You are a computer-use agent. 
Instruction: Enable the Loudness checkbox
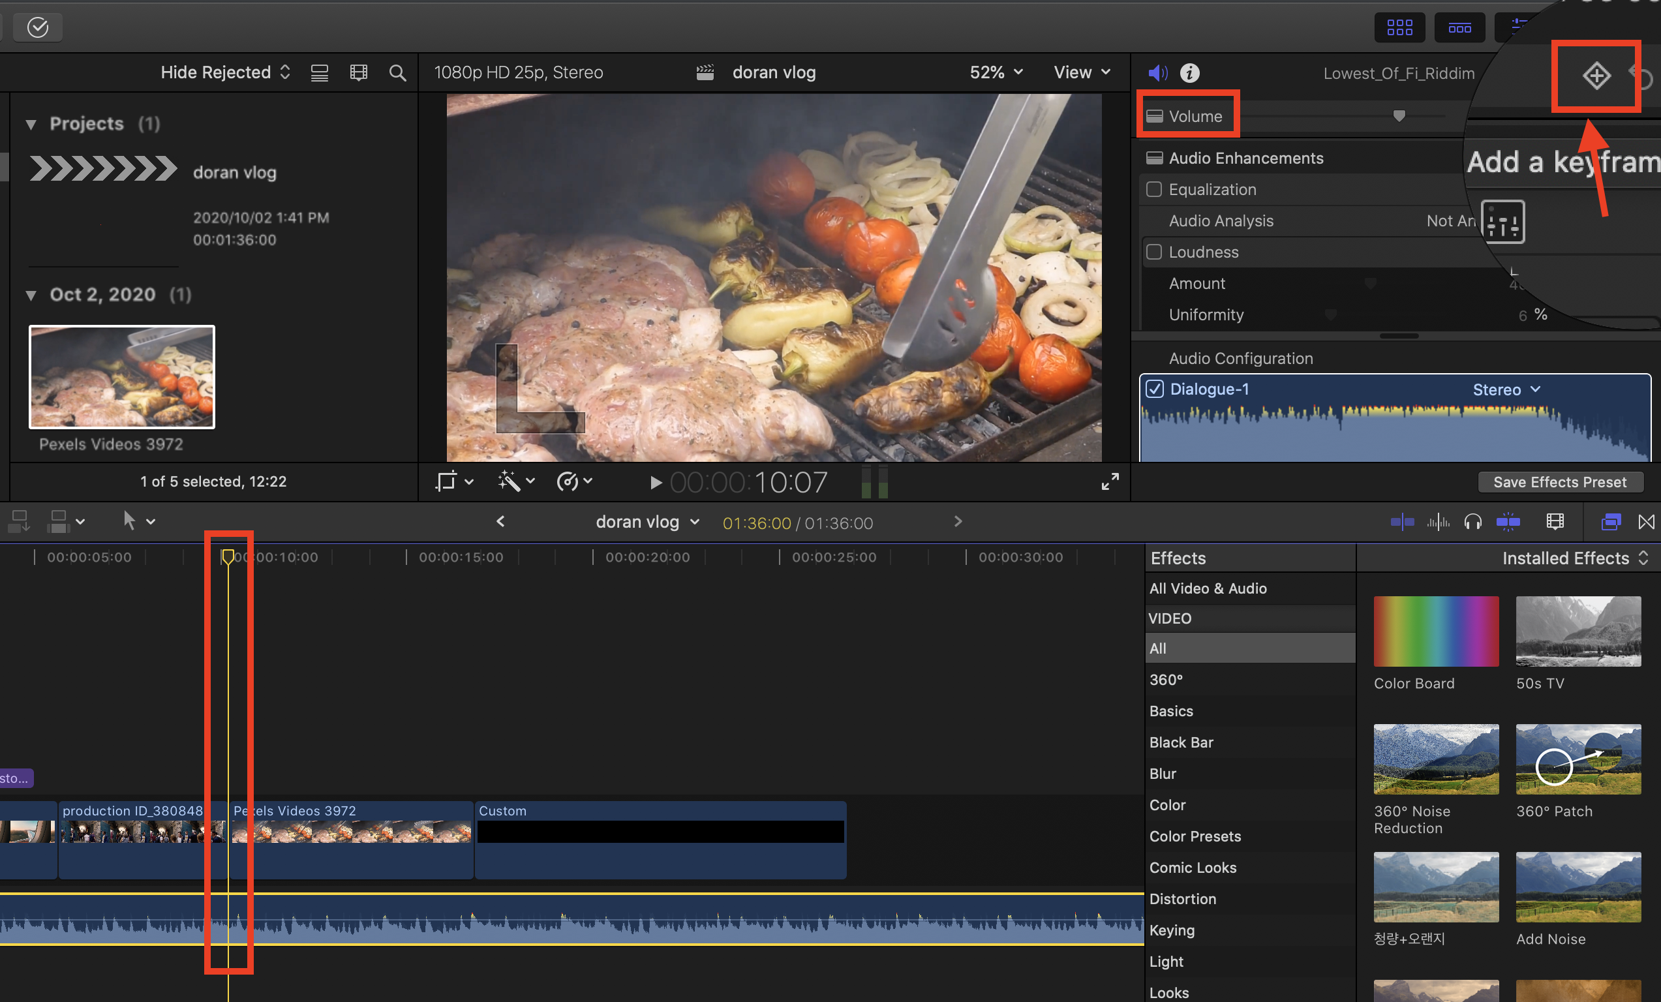(x=1154, y=252)
